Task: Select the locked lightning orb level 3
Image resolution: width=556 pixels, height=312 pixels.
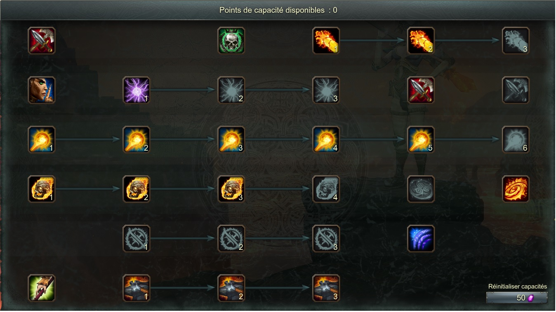Action: coord(326,90)
